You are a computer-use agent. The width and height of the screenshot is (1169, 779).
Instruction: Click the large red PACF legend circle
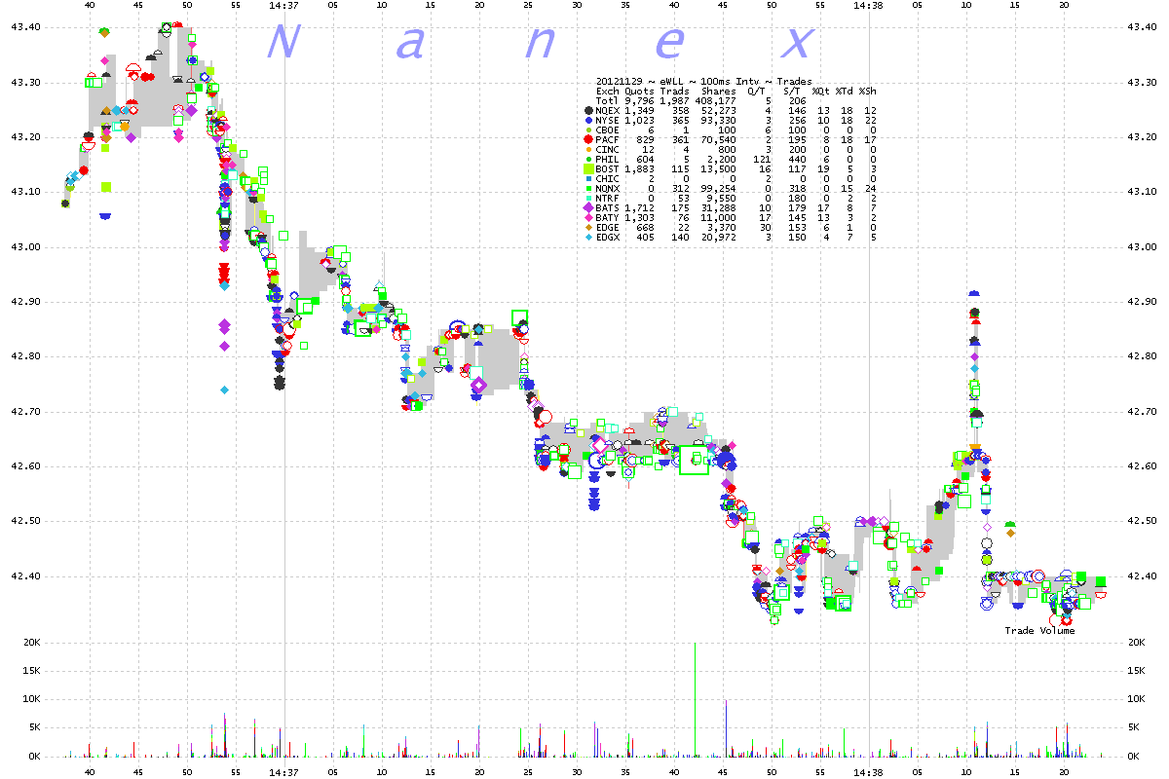click(x=588, y=139)
